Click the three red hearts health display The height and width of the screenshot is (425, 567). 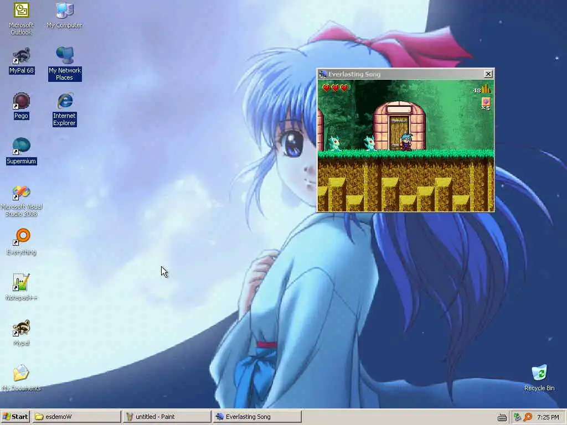(335, 88)
